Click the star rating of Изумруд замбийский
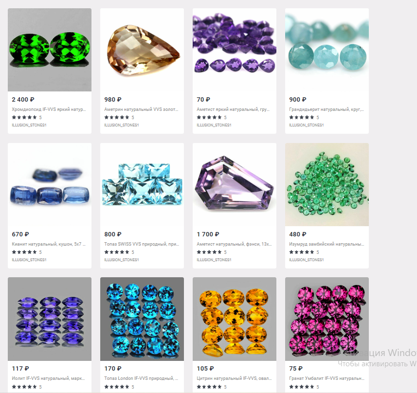 coord(304,252)
